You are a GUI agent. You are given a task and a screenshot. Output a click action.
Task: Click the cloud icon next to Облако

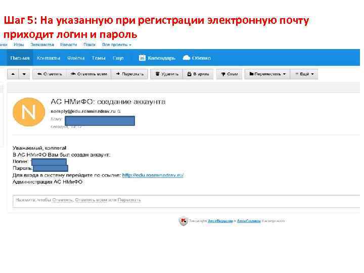click(187, 58)
